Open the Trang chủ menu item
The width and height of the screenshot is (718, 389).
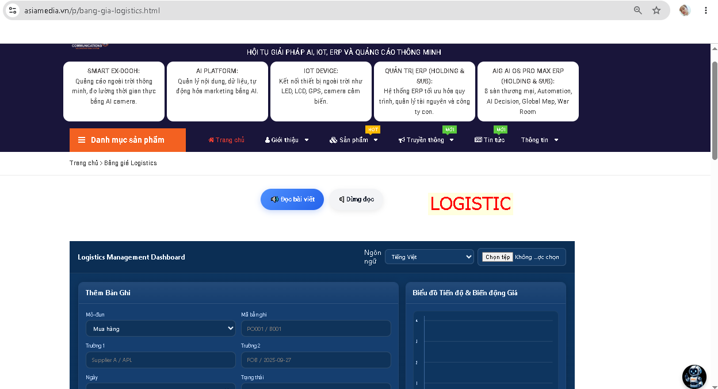click(226, 140)
